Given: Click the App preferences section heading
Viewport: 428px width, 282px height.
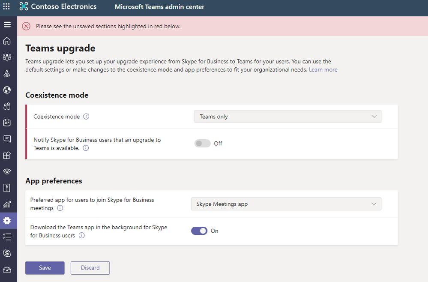Looking at the screenshot, I should pos(54,181).
